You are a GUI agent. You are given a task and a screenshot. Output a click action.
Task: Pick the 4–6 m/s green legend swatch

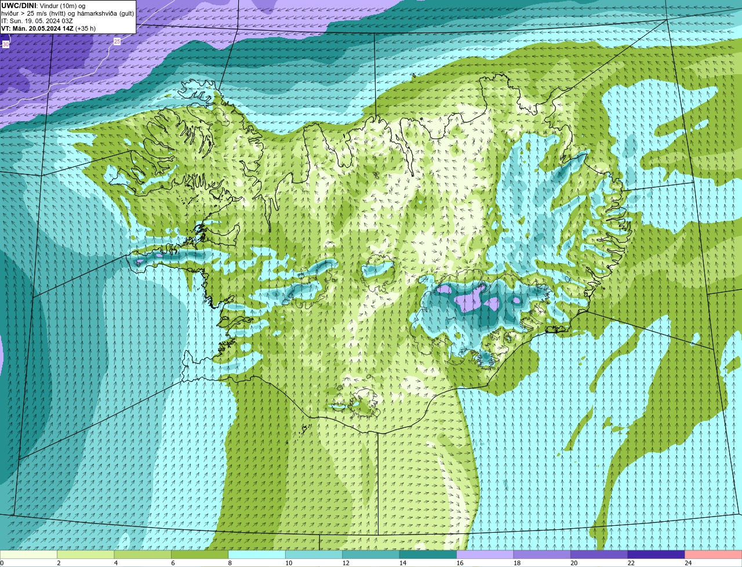tap(143, 555)
